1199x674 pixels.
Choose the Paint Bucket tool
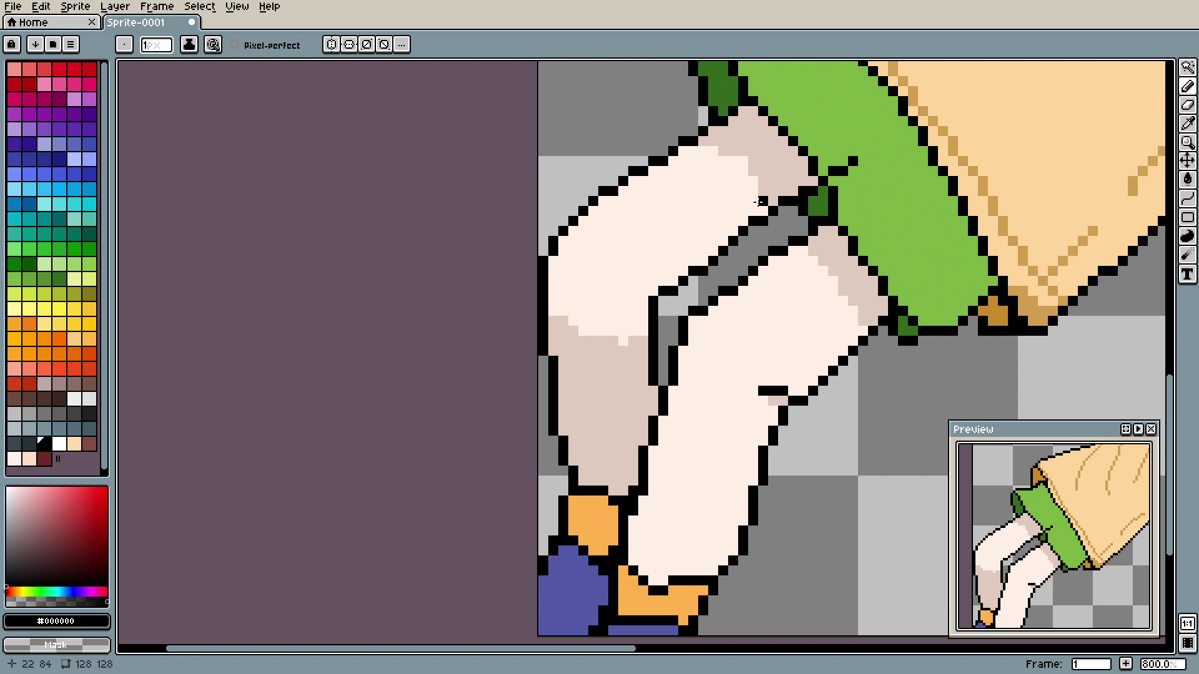coord(1187,180)
